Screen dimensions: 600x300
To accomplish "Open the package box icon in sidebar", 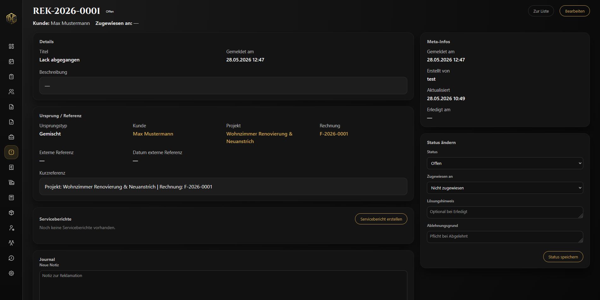I will click(11, 213).
